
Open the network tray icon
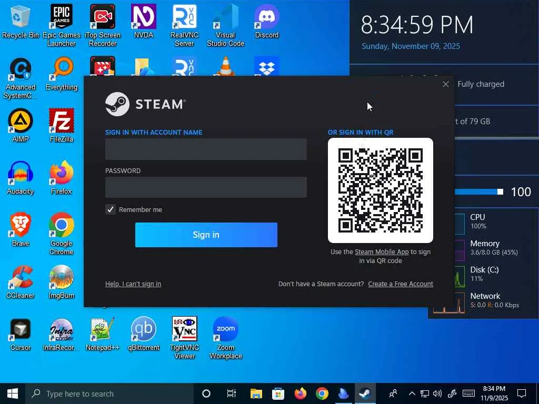[x=425, y=393]
